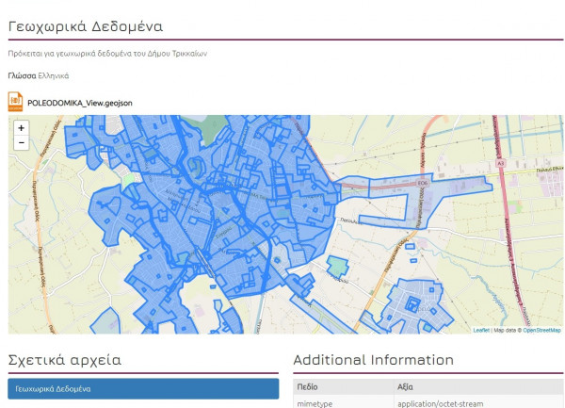Click the orange GeoJSON file icon
Viewport: 565px width, 408px height.
click(15, 101)
